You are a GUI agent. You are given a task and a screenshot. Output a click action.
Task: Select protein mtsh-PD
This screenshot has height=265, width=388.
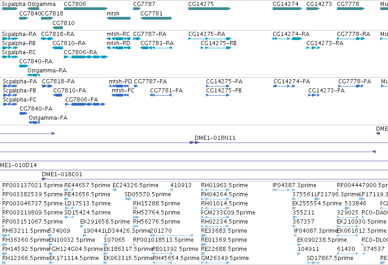tap(120, 82)
